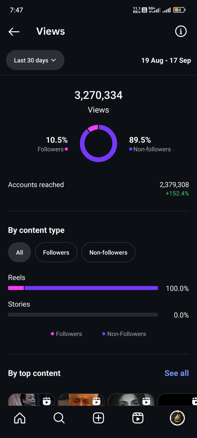
Task: Tap the Accounts reached count
Action: 174,185
